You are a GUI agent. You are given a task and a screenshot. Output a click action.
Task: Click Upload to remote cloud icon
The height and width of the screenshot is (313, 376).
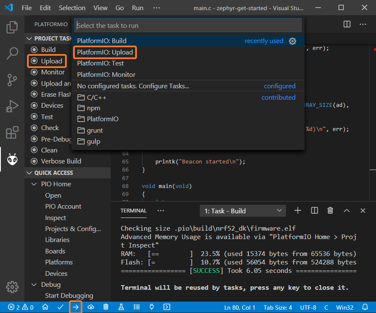click(x=91, y=307)
